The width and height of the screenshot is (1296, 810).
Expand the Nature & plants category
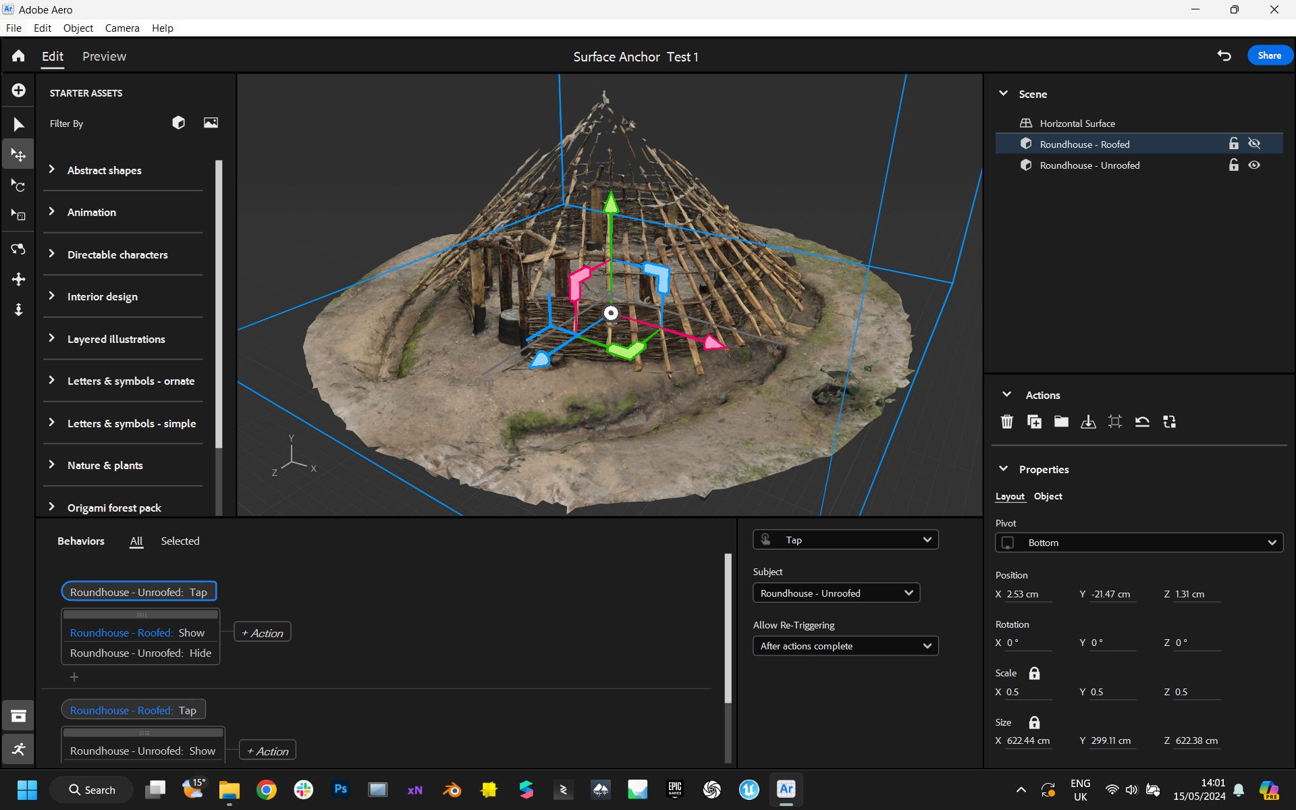[105, 465]
